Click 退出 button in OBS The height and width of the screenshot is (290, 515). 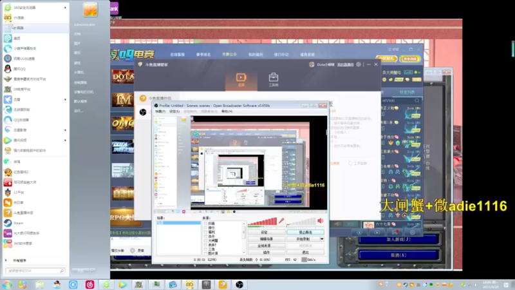305,253
